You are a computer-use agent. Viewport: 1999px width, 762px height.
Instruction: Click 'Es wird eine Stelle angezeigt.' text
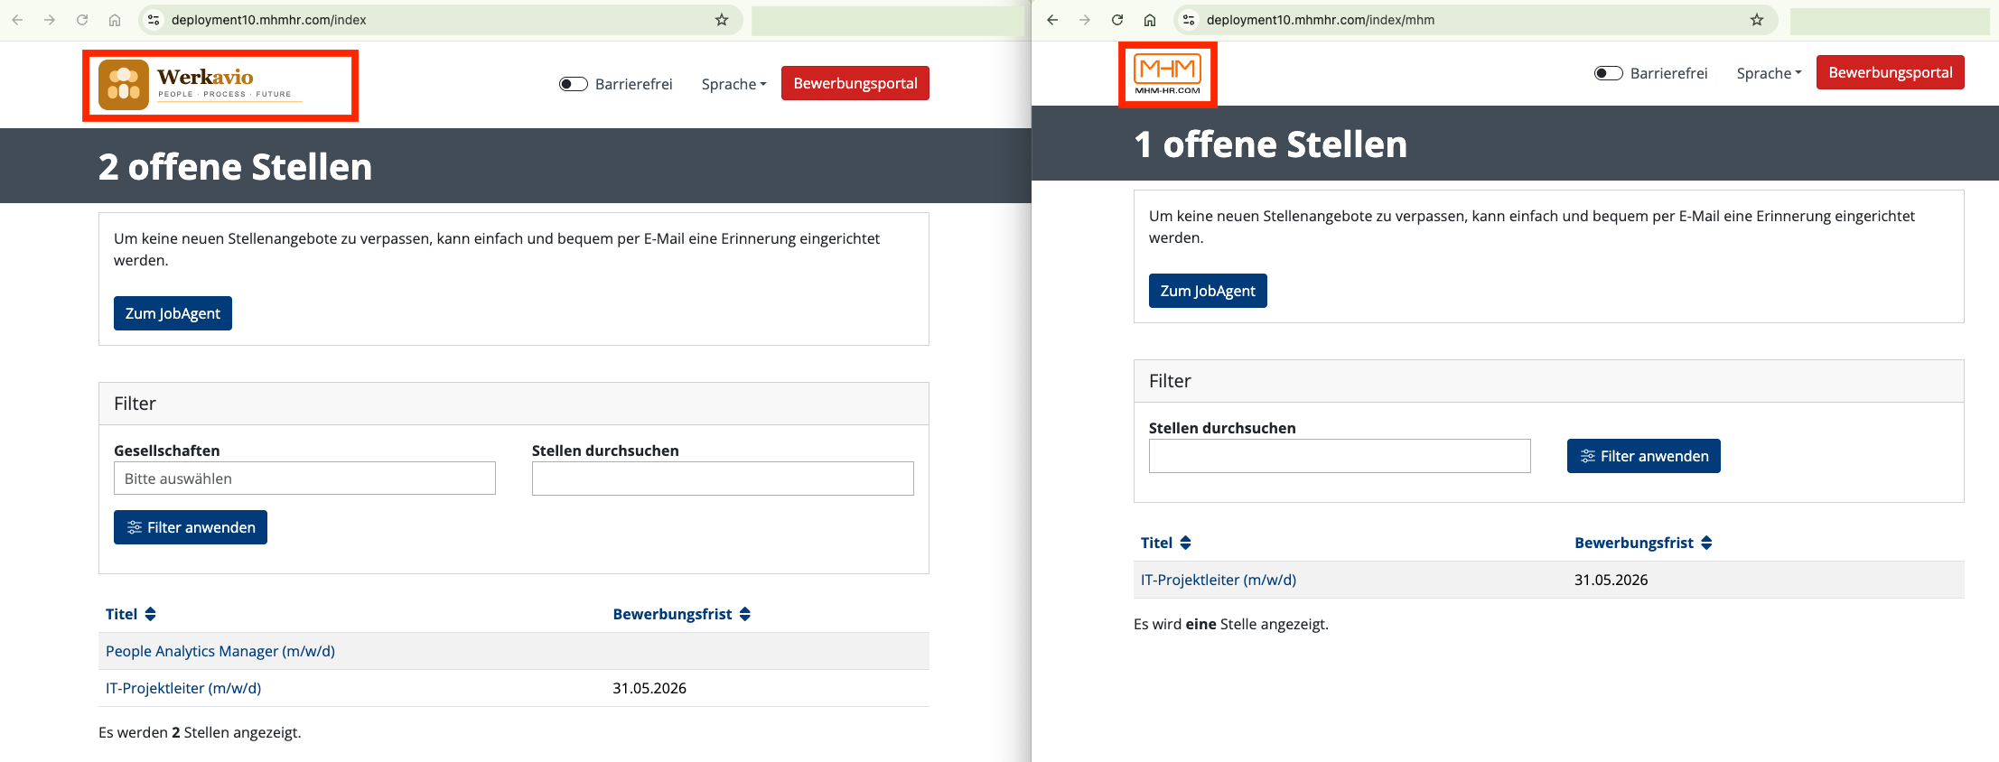[x=1231, y=624]
